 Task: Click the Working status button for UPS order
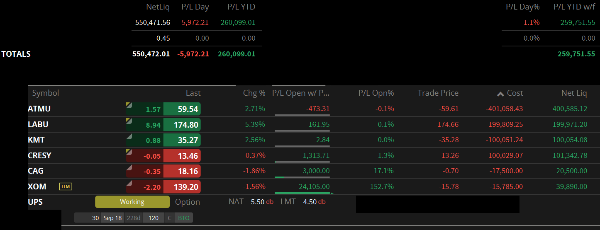pos(132,202)
